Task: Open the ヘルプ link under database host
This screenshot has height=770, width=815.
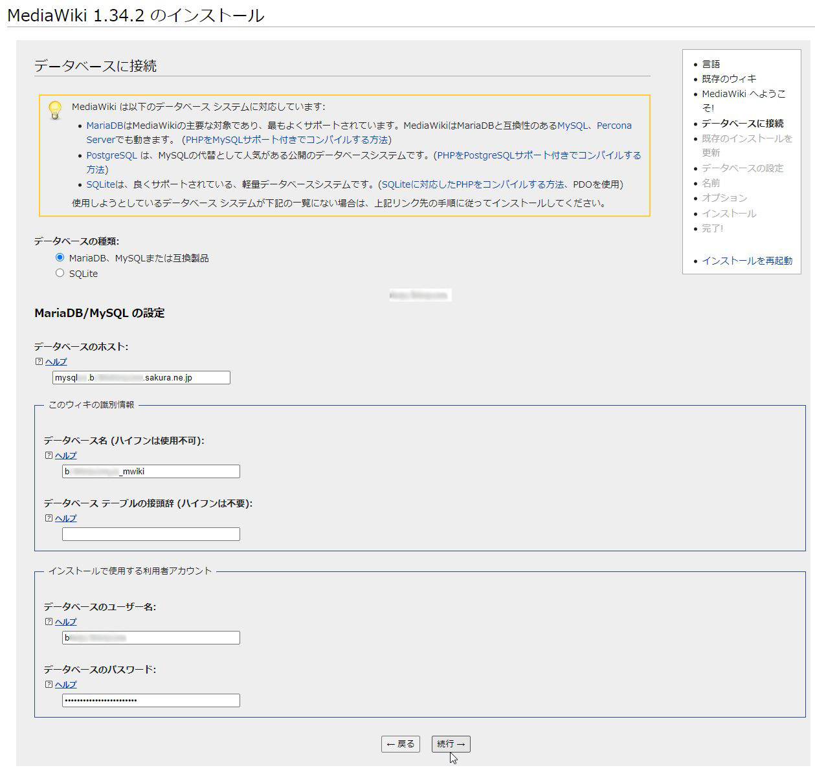Action: [56, 362]
